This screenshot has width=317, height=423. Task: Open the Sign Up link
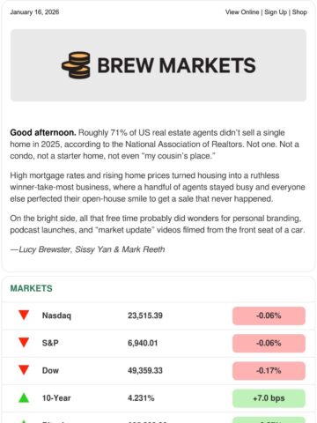pyautogui.click(x=276, y=12)
